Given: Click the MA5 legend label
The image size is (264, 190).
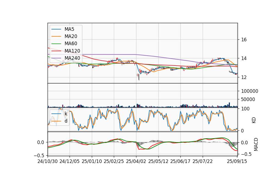Looking at the screenshot, I should pyautogui.click(x=69, y=29).
